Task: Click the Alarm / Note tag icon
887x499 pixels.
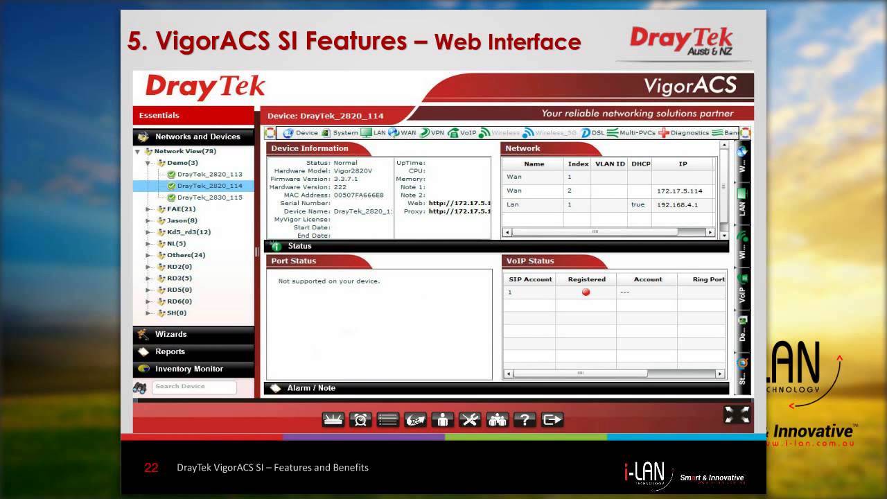Action: pos(275,388)
